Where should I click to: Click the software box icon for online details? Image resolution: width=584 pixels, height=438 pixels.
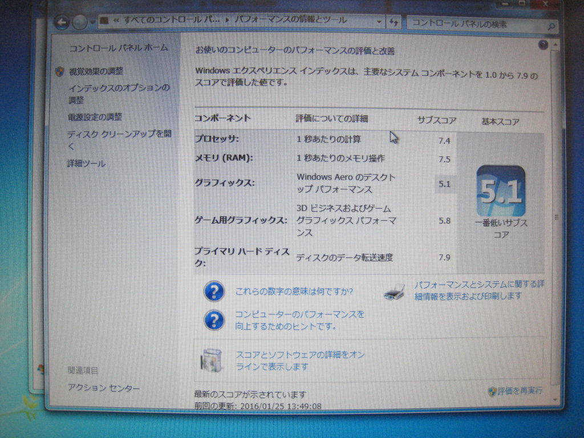click(x=209, y=359)
